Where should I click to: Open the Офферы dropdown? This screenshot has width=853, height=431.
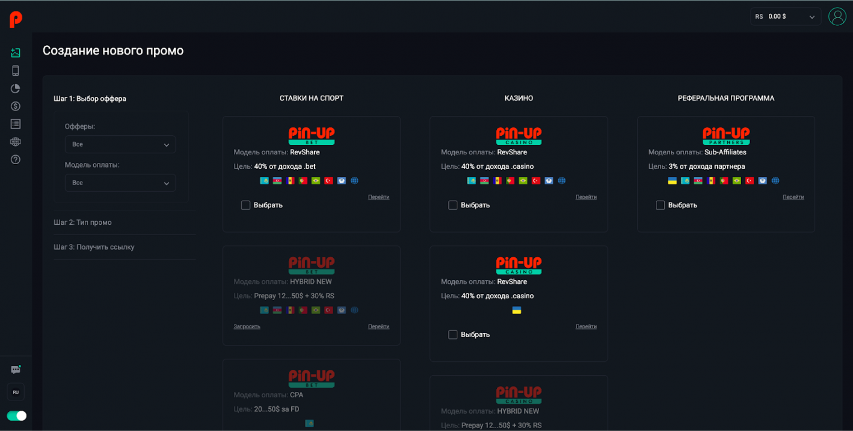point(120,144)
